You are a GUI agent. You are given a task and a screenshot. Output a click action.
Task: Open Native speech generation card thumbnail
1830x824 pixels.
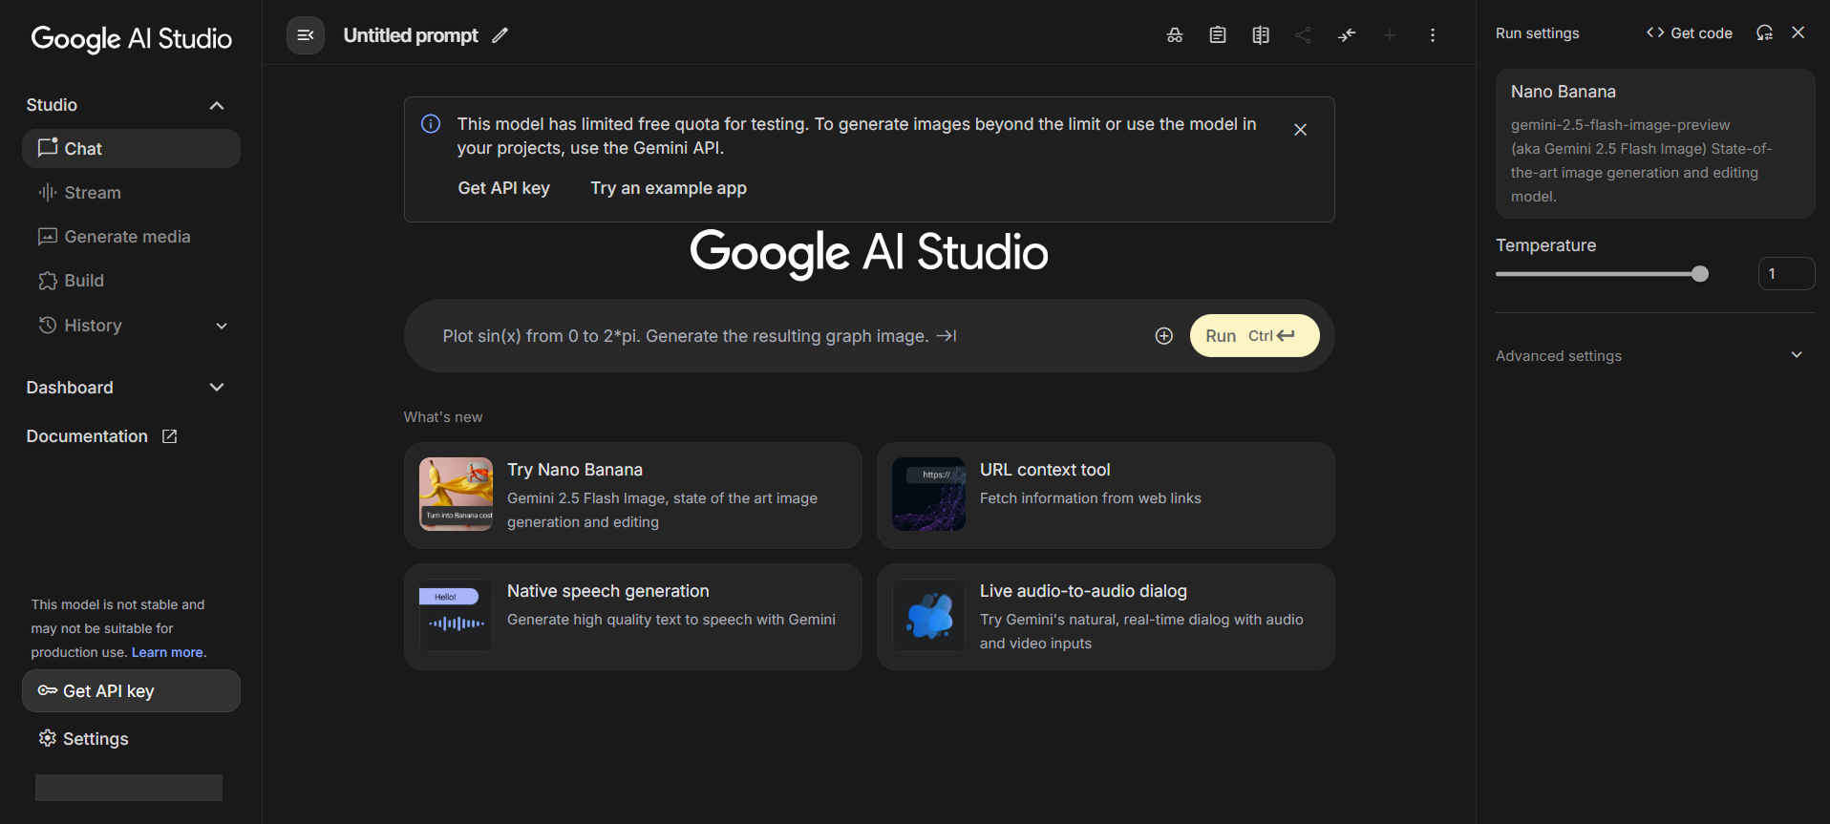point(457,616)
